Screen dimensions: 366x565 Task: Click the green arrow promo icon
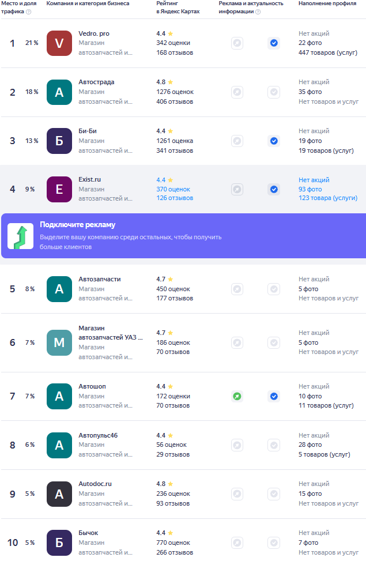(x=20, y=236)
